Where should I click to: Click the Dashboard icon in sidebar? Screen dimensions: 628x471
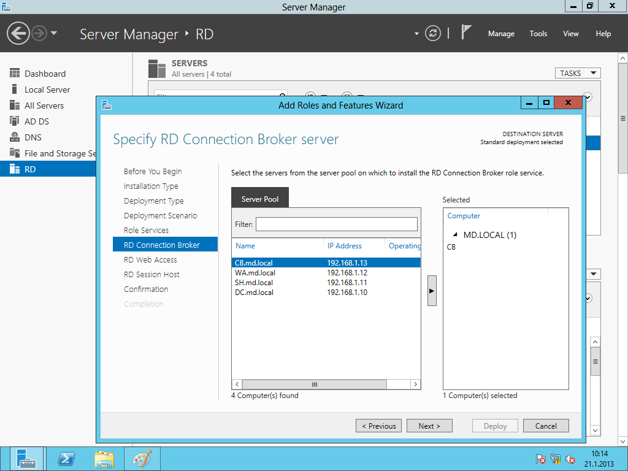click(x=15, y=74)
